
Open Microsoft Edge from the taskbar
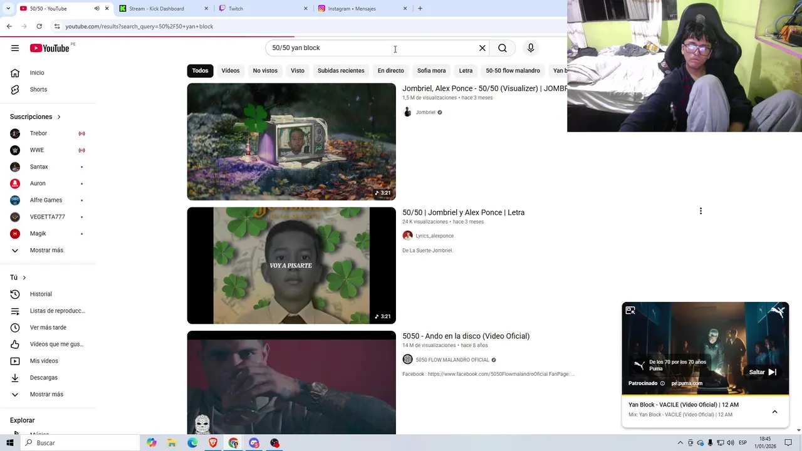[192, 443]
